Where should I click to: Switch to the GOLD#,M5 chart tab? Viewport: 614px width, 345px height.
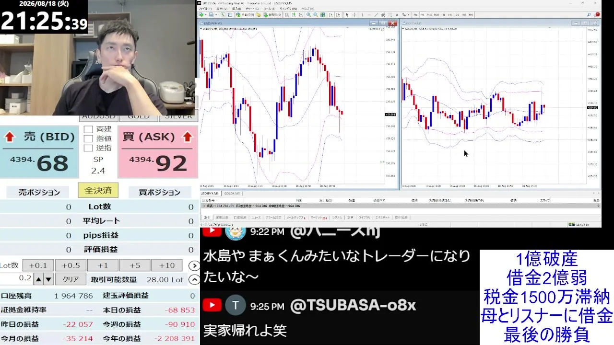[232, 194]
